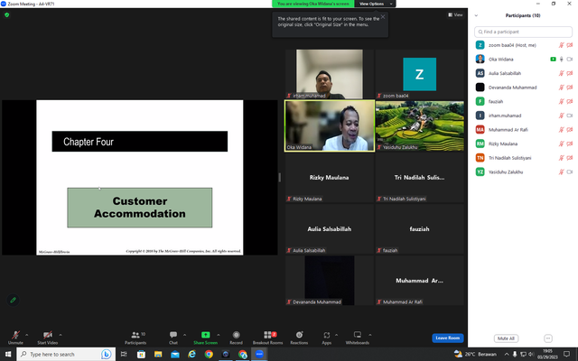Expand apps options arrow next to Apps

(336, 335)
